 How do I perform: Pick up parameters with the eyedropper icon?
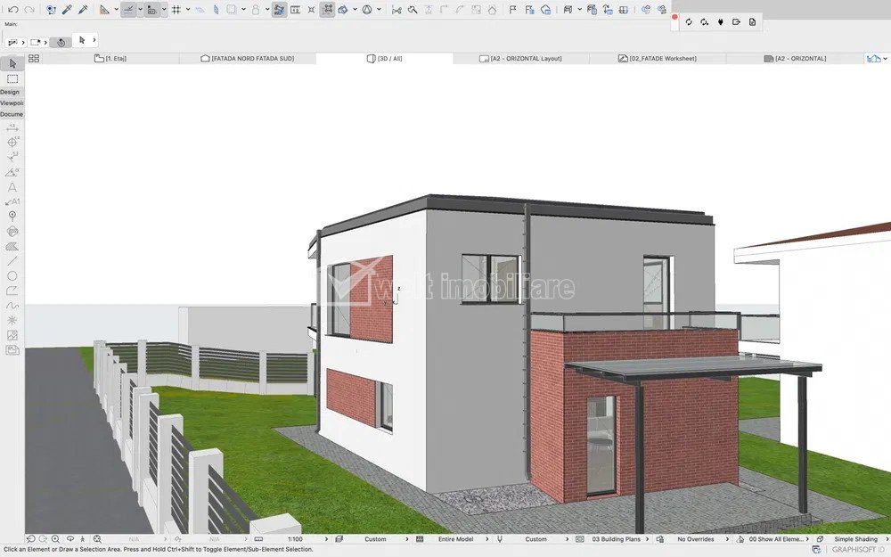click(67, 10)
